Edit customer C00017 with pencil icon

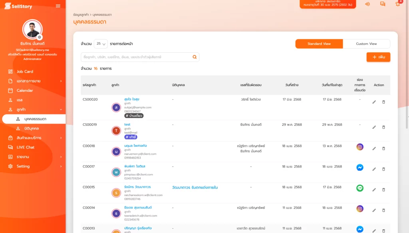point(374,169)
